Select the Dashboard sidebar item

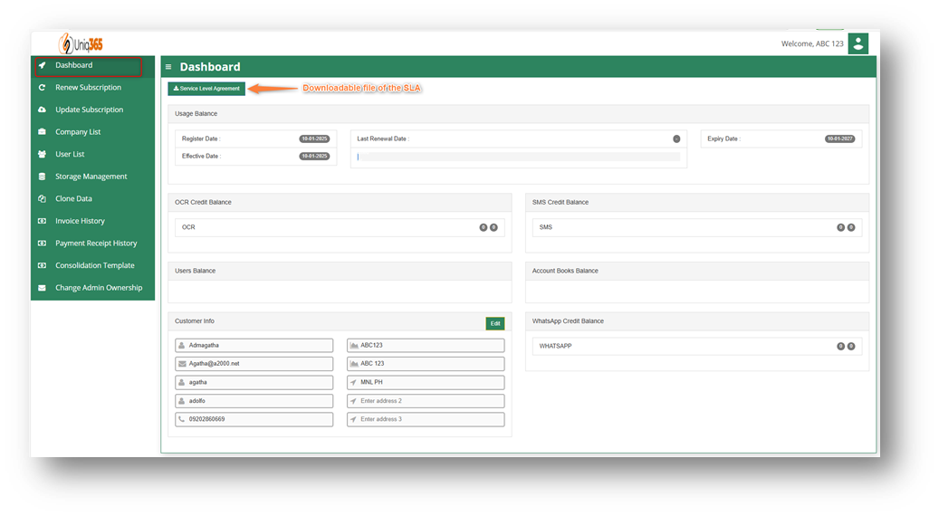tap(88, 66)
